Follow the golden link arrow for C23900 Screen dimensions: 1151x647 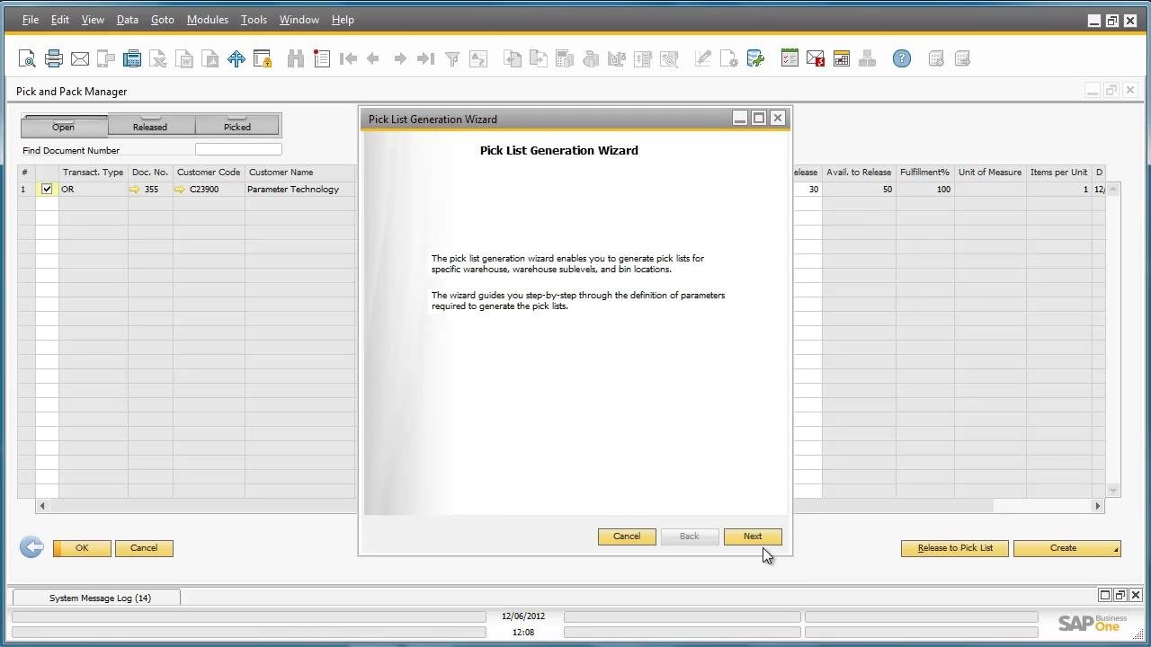click(180, 190)
